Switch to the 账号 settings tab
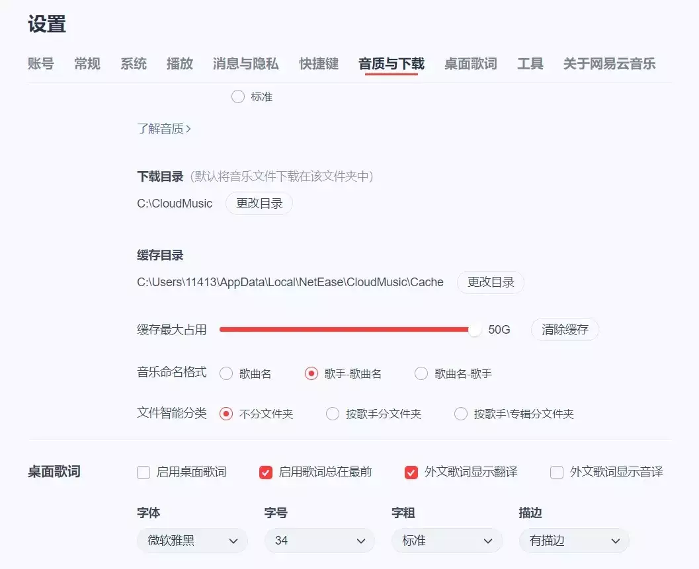The image size is (699, 569). click(x=41, y=63)
